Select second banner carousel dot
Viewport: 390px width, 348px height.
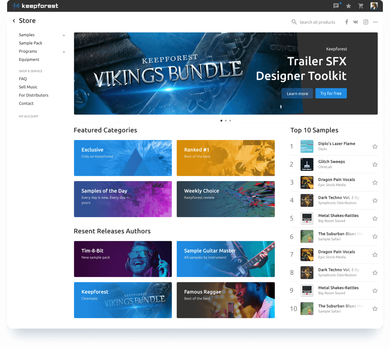point(226,121)
